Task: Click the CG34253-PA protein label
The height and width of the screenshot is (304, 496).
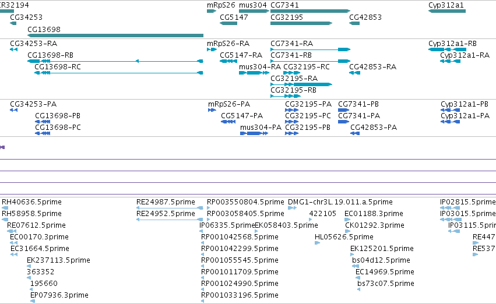Action: [x=33, y=104]
